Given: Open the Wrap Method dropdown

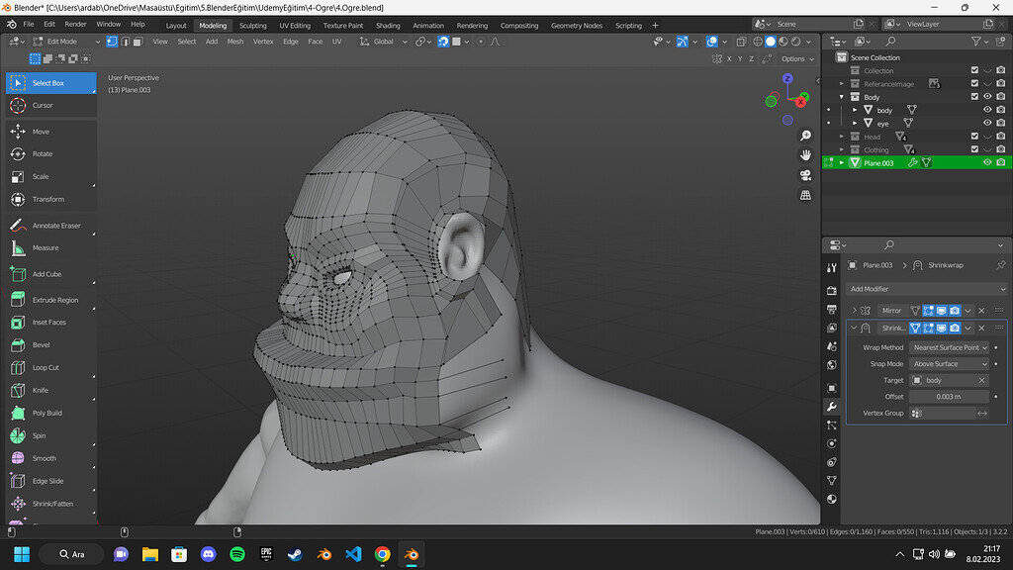Looking at the screenshot, I should coord(950,347).
